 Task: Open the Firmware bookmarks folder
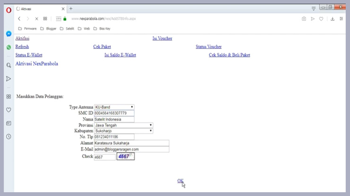pos(27,28)
